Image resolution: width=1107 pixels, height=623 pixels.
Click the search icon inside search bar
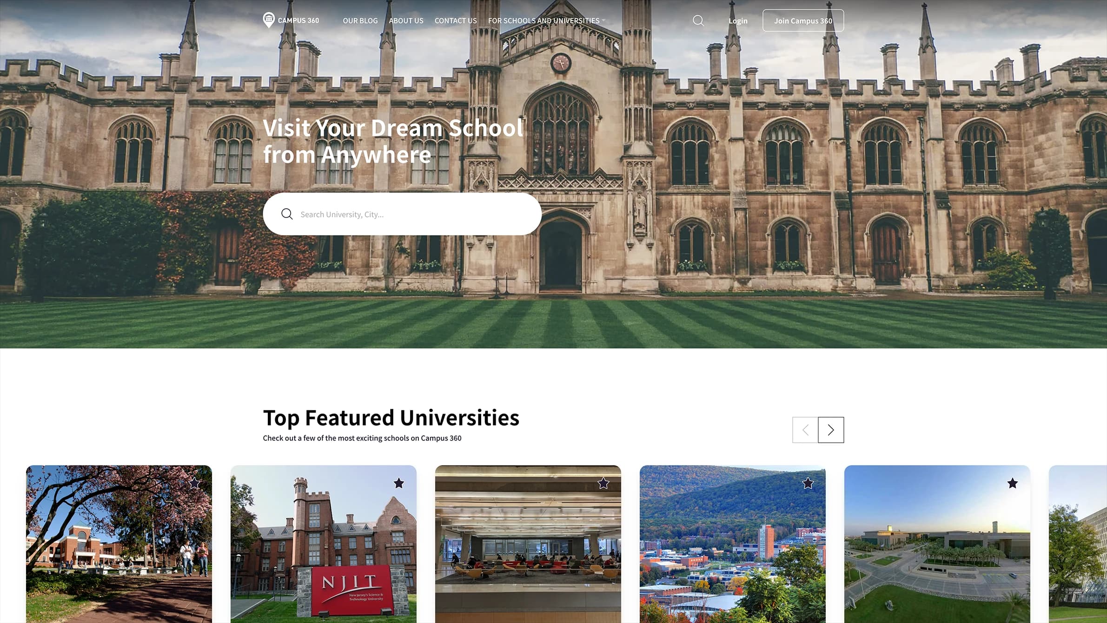coord(287,214)
